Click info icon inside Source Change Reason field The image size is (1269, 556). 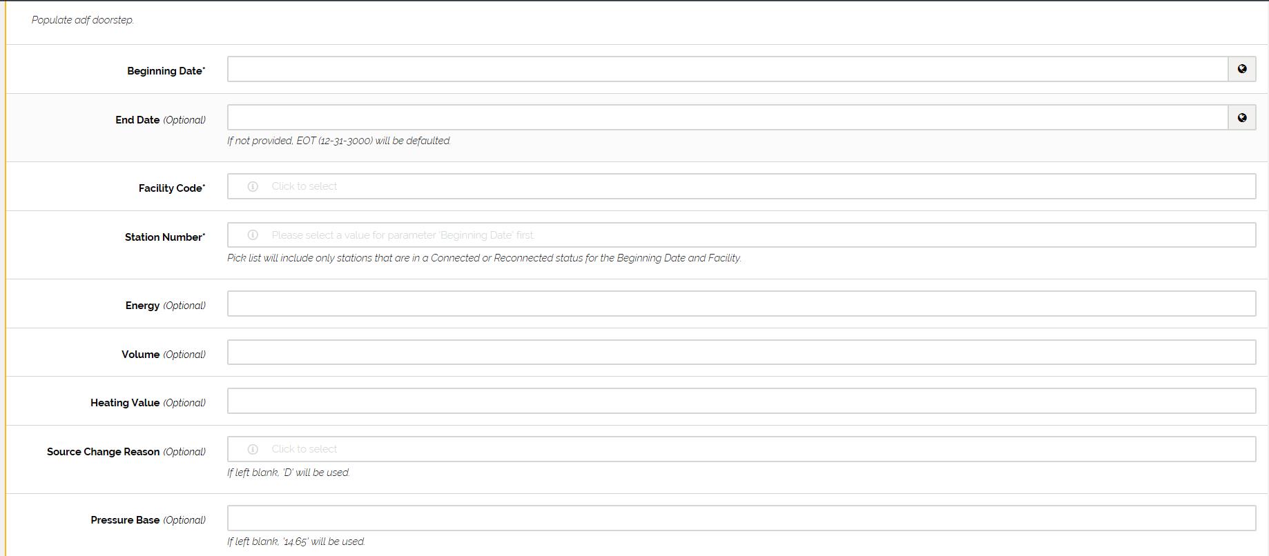coord(253,449)
